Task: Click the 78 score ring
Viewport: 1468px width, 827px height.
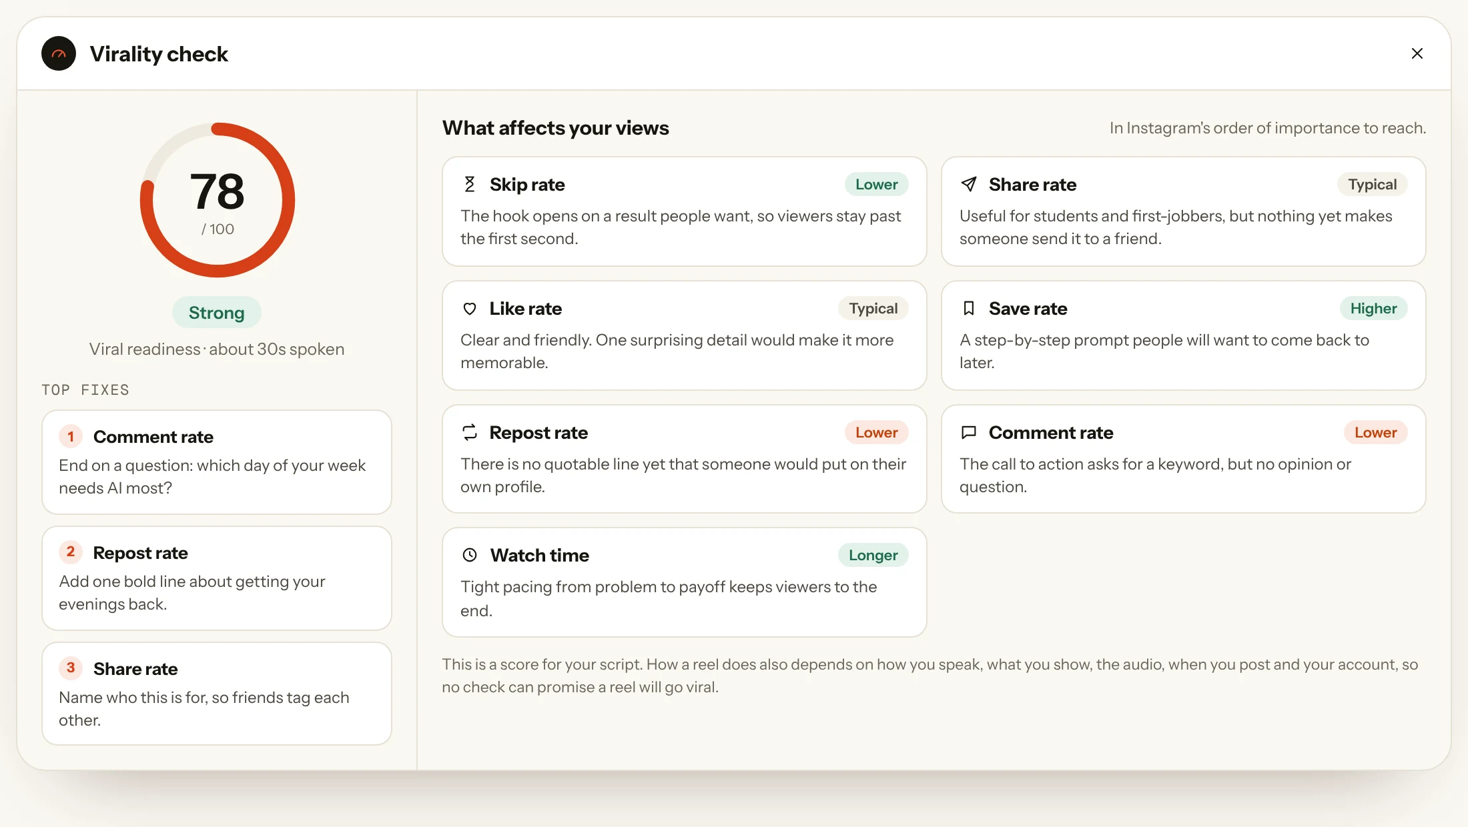Action: click(218, 200)
